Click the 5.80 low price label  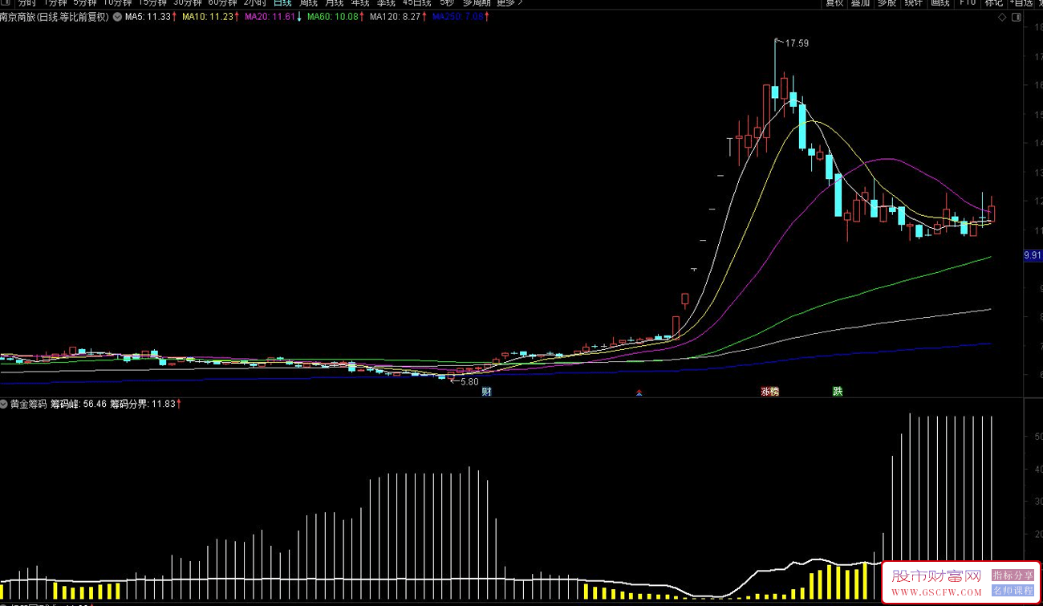(468, 382)
